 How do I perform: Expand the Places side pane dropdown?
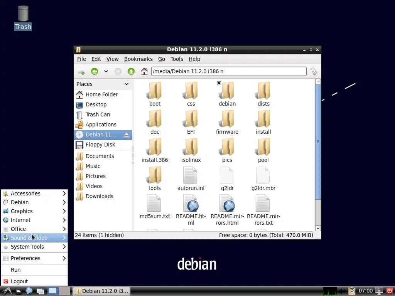127,84
